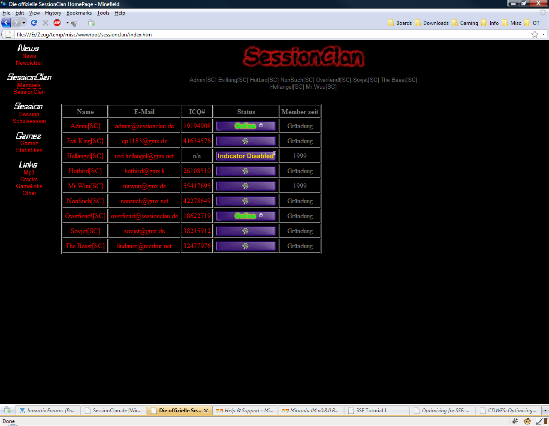
Task: Click the Greasemonkey monkey icon in status bar
Action: pos(527,421)
